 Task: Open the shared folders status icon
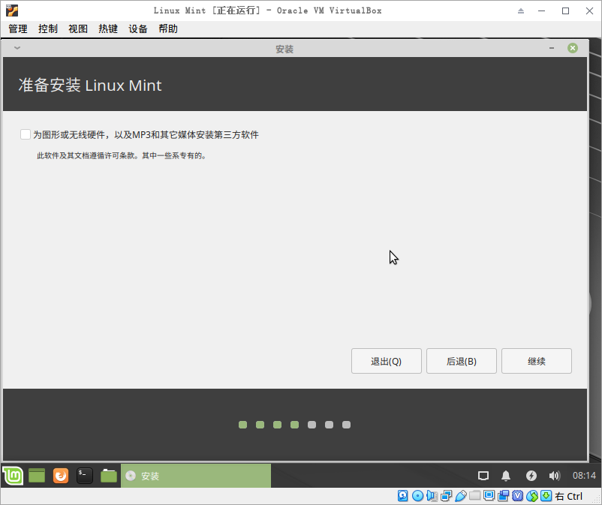474,496
